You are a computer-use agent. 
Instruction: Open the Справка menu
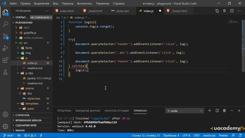tap(119, 3)
